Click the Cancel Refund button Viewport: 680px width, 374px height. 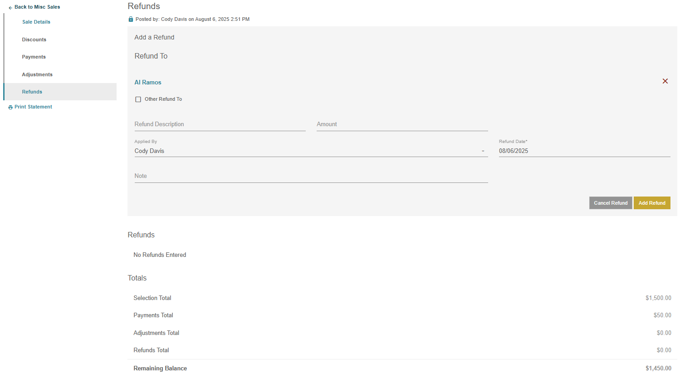(610, 203)
